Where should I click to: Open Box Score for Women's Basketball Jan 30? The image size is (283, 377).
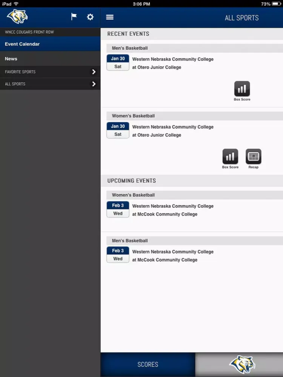click(x=230, y=159)
